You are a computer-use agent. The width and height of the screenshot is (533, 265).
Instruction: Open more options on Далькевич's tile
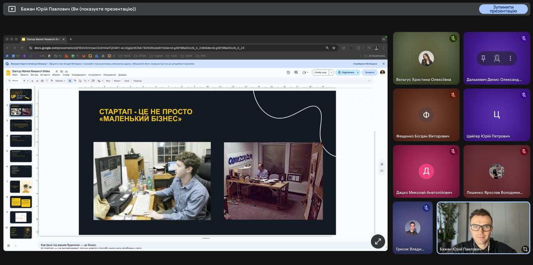pos(510,59)
